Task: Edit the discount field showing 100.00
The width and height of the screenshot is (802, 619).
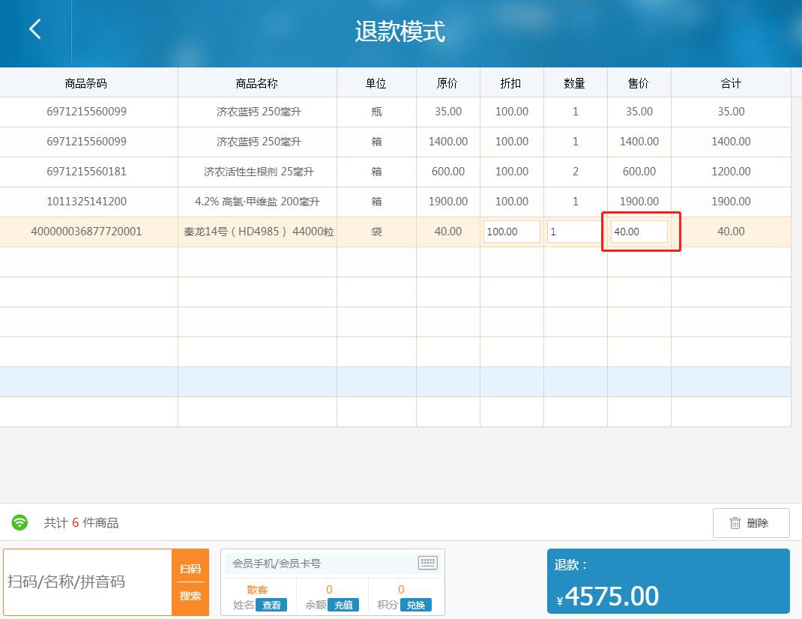Action: [x=511, y=232]
